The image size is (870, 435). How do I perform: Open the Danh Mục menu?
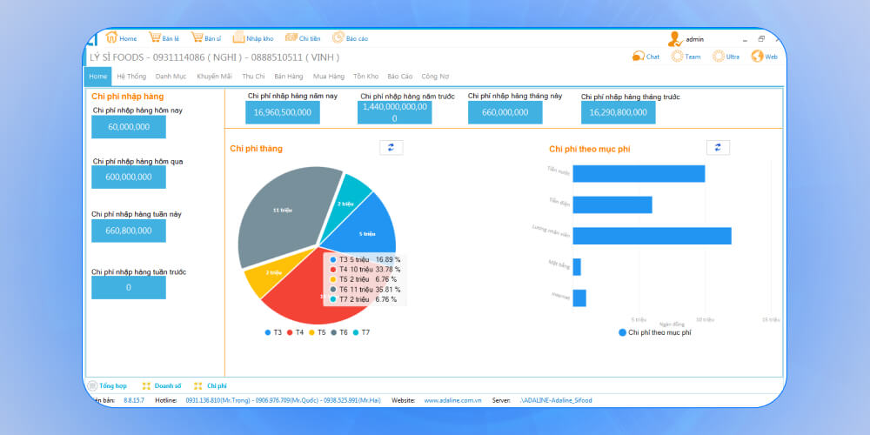171,77
